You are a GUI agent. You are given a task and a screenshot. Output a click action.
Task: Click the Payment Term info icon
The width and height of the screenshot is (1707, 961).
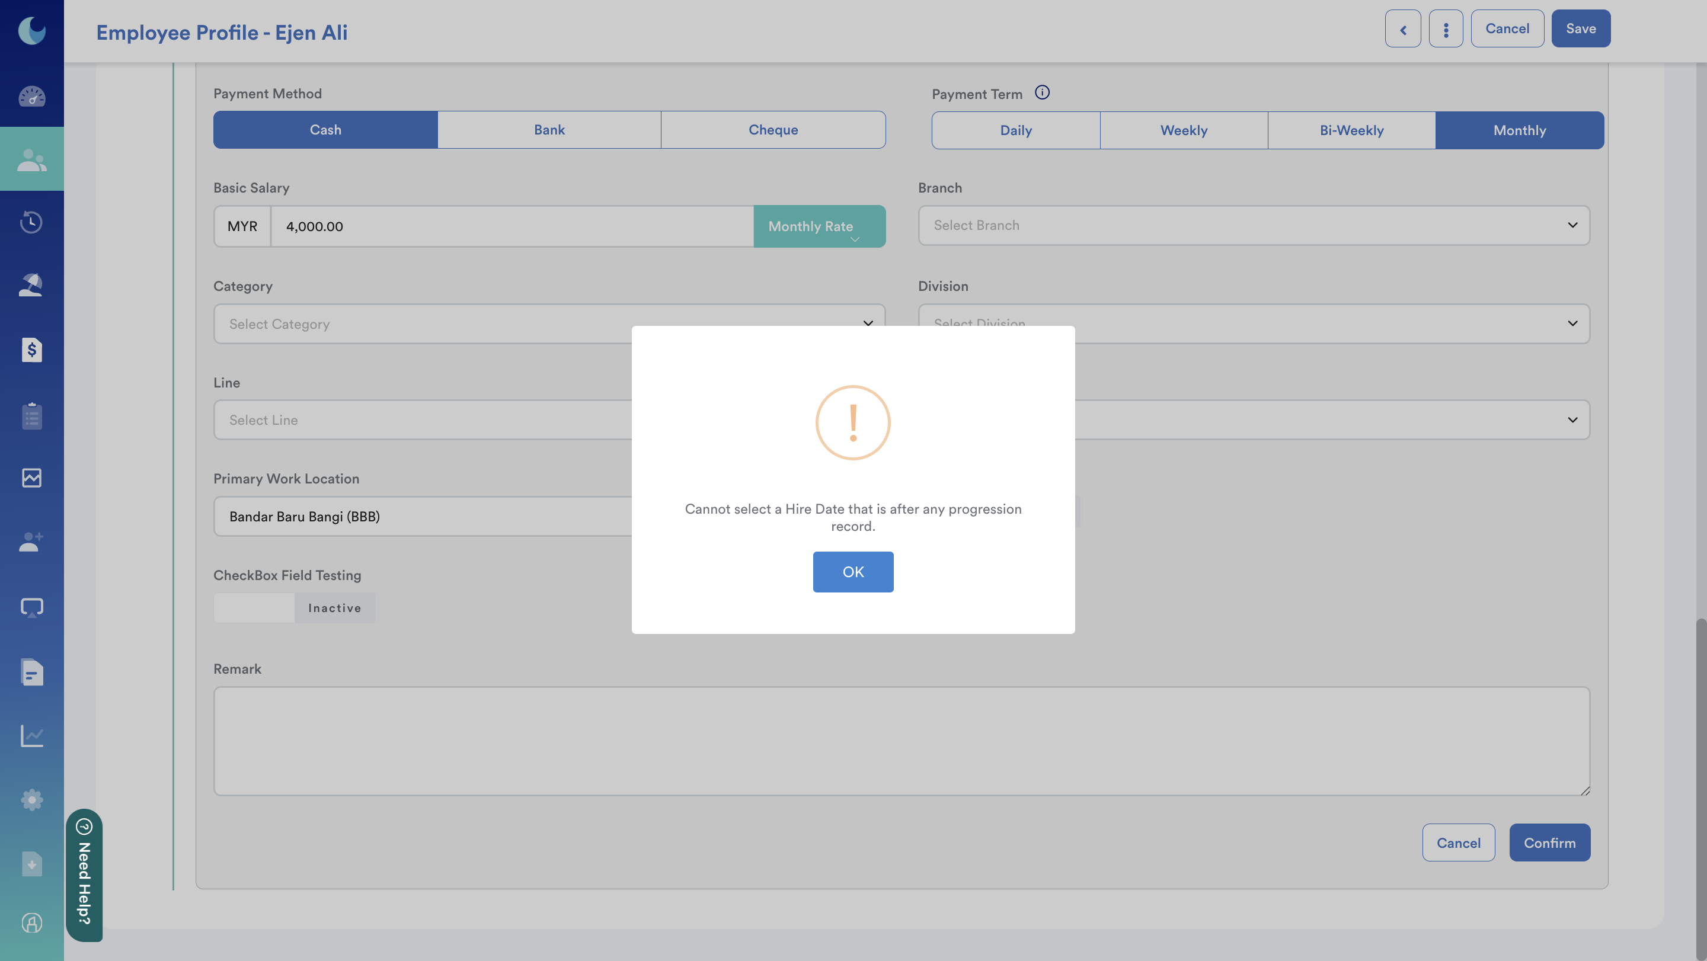[1042, 92]
